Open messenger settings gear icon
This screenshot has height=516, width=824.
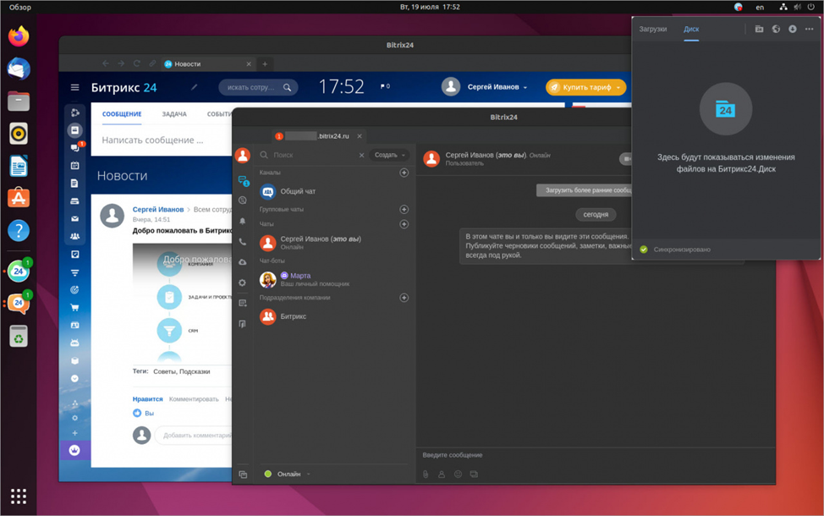tap(242, 283)
